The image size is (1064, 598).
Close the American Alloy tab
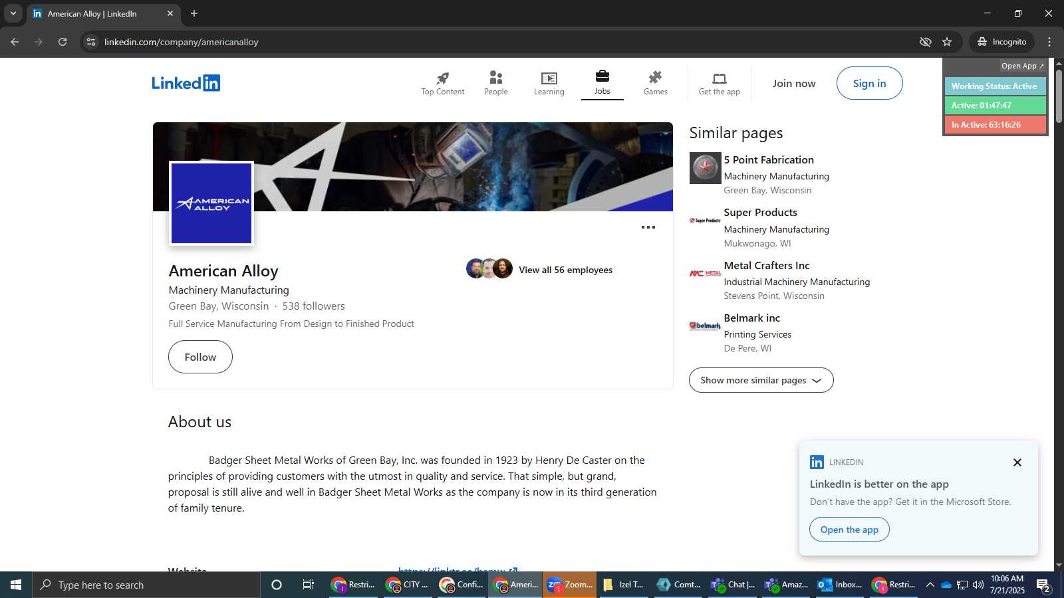[170, 13]
